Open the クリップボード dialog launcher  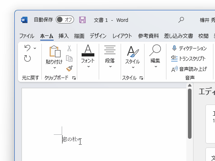coord(74,78)
